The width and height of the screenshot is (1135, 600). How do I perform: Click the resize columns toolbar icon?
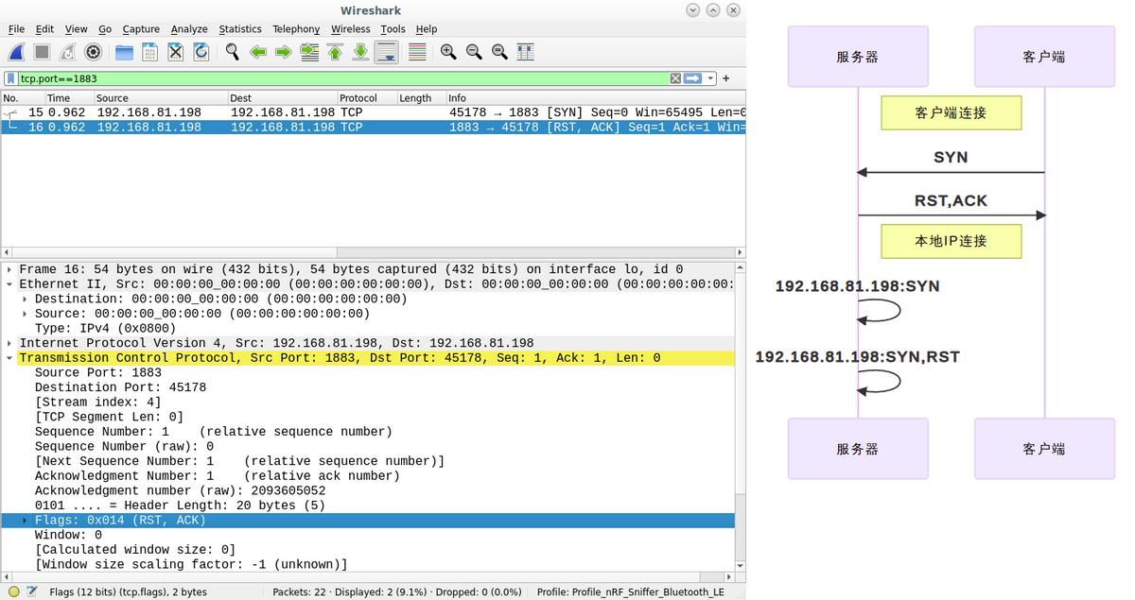click(x=525, y=52)
